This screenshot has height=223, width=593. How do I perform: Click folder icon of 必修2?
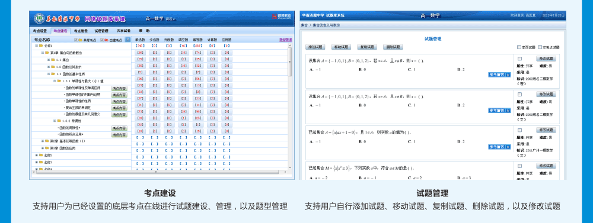click(42, 155)
